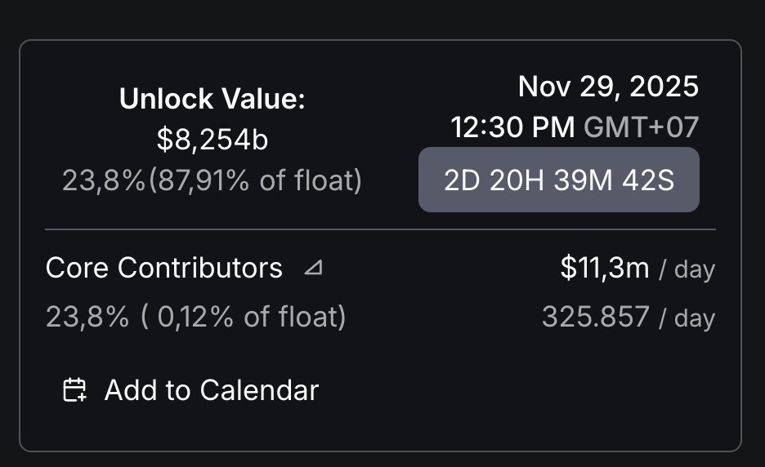The image size is (765, 467).
Task: Click 23,8% under Core Contributors
Action: [x=87, y=317]
